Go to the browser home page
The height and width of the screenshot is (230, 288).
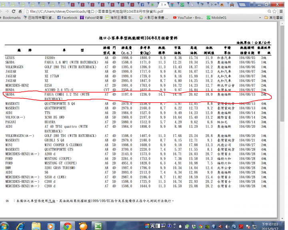pos(20,11)
